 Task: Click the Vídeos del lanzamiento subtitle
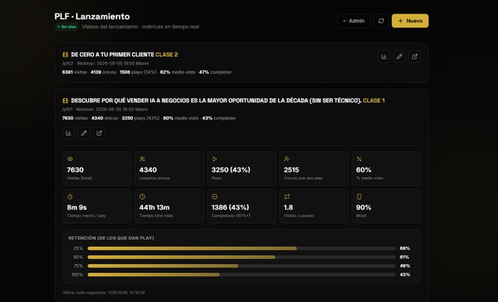coord(141,27)
